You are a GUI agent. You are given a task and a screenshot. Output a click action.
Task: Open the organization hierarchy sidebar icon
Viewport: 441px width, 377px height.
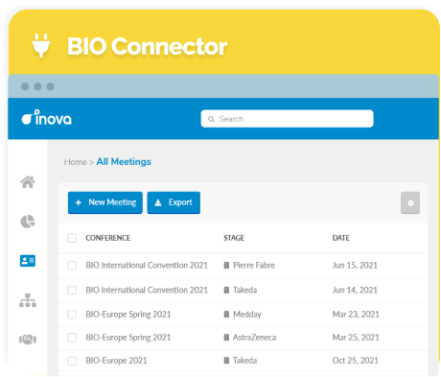tap(28, 300)
